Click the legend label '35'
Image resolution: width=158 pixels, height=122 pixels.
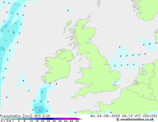click(x=60, y=121)
